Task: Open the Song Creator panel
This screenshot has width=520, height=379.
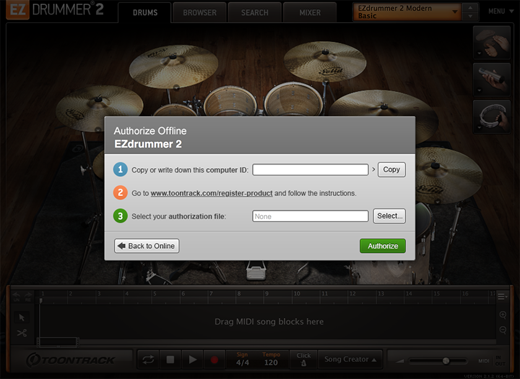Action: [x=350, y=359]
